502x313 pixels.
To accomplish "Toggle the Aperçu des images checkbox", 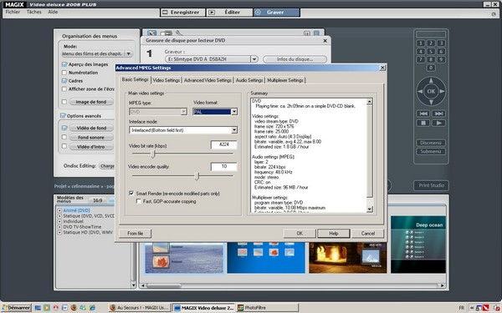I will click(x=64, y=64).
